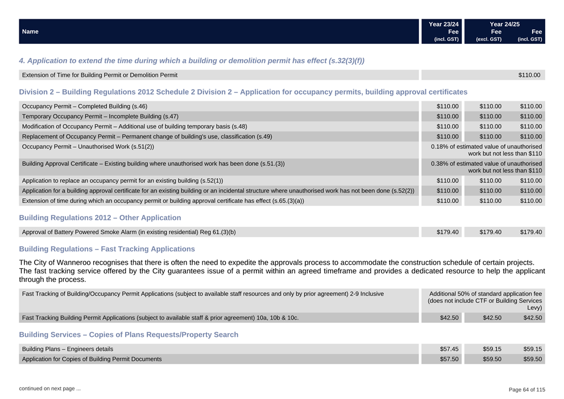Click the 'Year 23/24' column header
Screen dimensions: 564x399
[443, 24]
